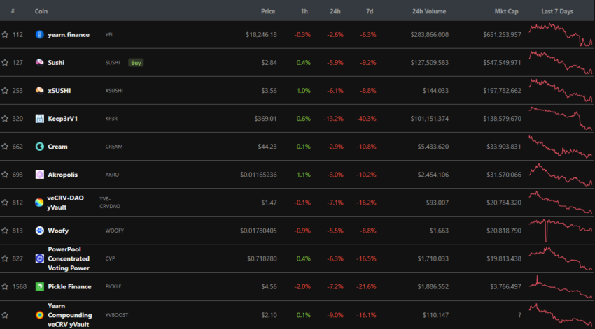Viewport: 595px width, 329px height.
Task: Click Akropolis price $0.01165236
Action: [x=258, y=175]
